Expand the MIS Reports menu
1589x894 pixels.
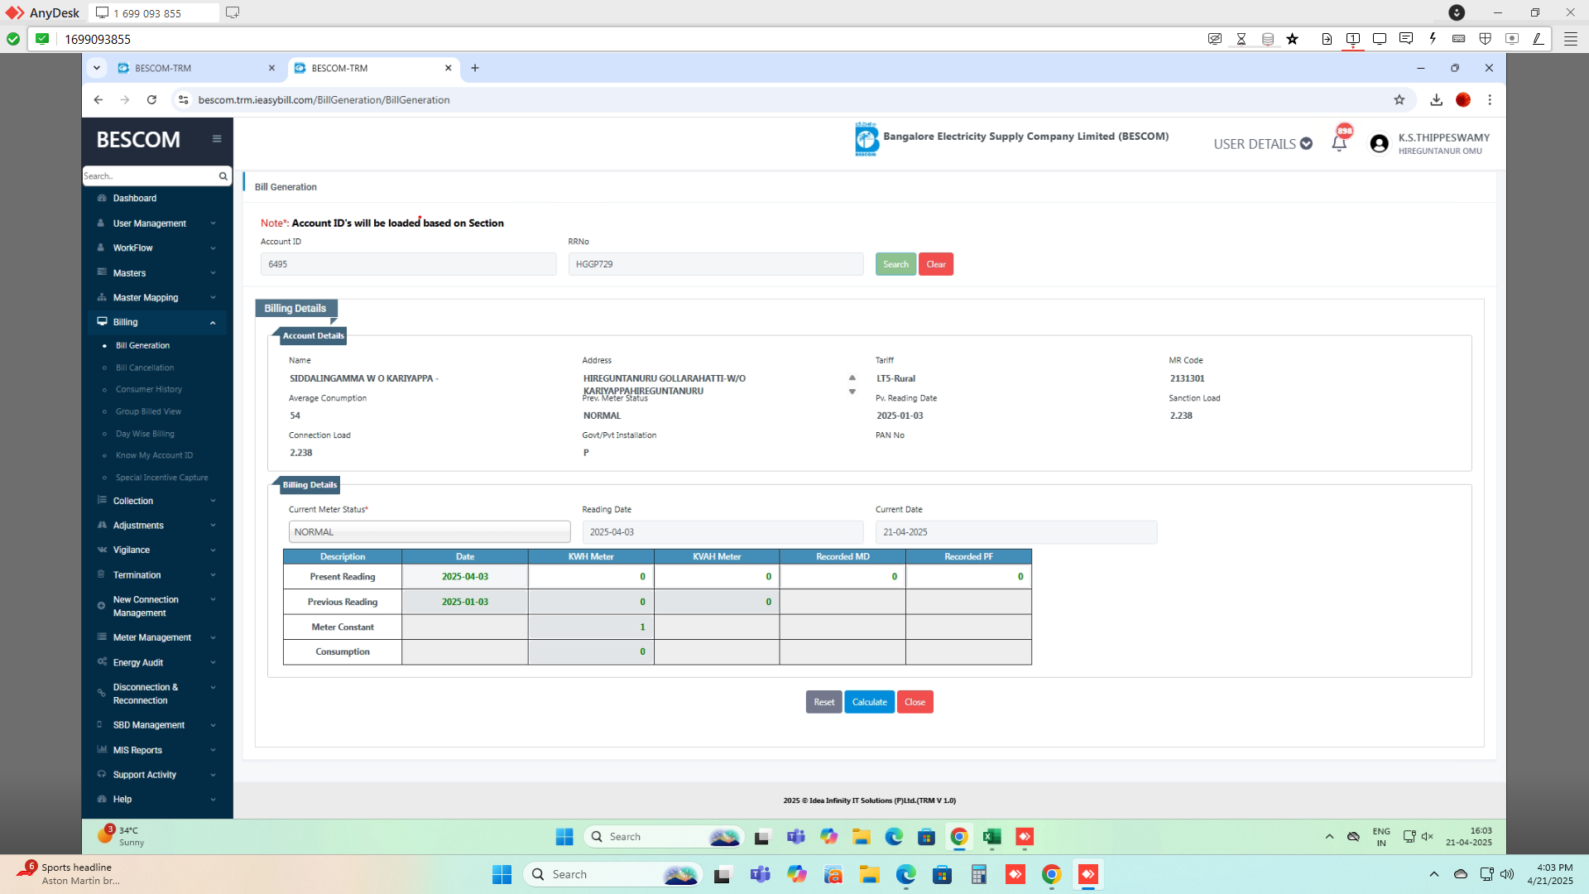tap(157, 750)
